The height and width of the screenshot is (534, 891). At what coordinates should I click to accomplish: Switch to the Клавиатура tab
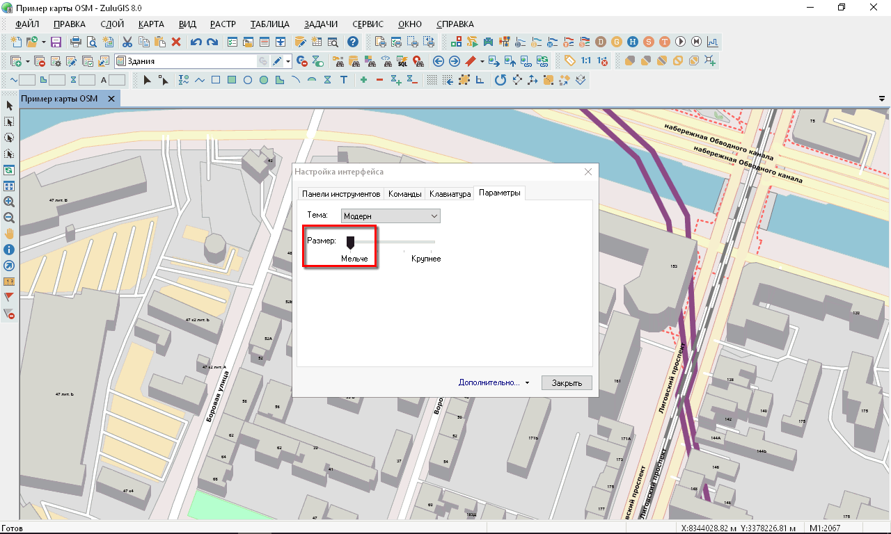pos(450,194)
